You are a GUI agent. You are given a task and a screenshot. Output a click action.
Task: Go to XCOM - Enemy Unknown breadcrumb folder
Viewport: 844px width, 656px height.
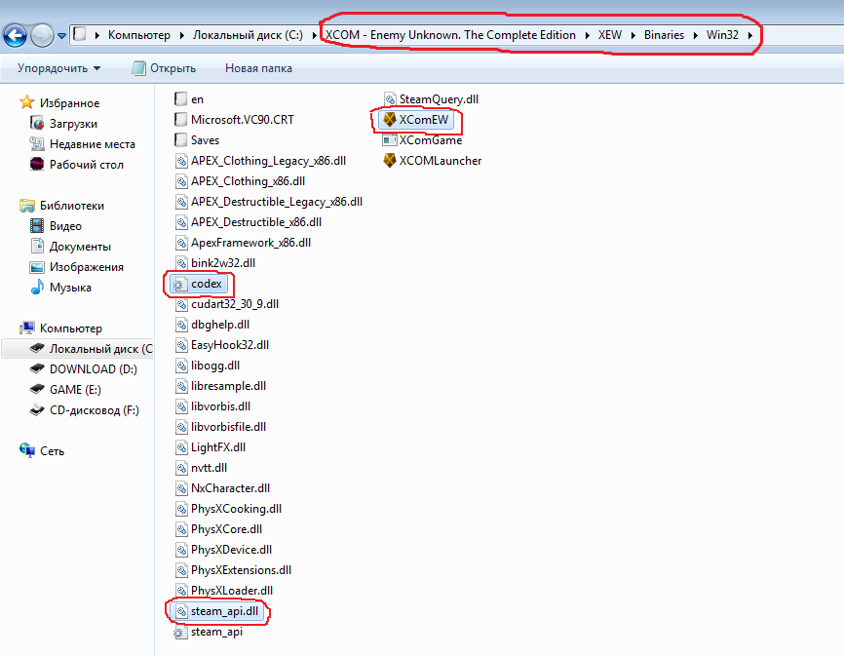tap(450, 35)
